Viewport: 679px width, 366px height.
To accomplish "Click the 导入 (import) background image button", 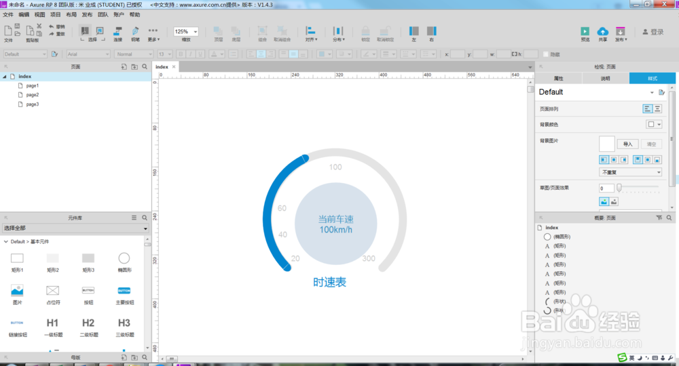I will [627, 144].
